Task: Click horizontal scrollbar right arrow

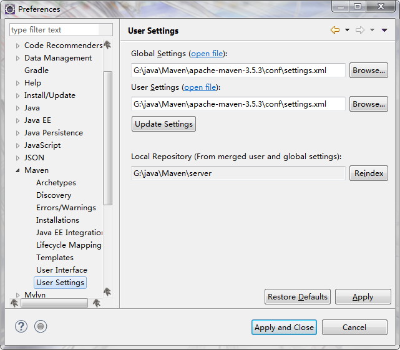Action: pyautogui.click(x=97, y=303)
